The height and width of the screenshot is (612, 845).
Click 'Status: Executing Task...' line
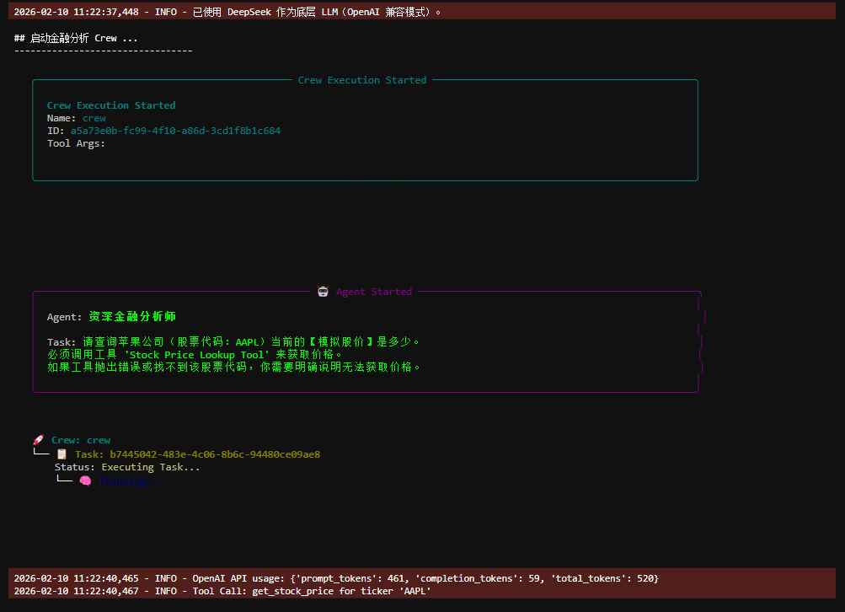(127, 468)
